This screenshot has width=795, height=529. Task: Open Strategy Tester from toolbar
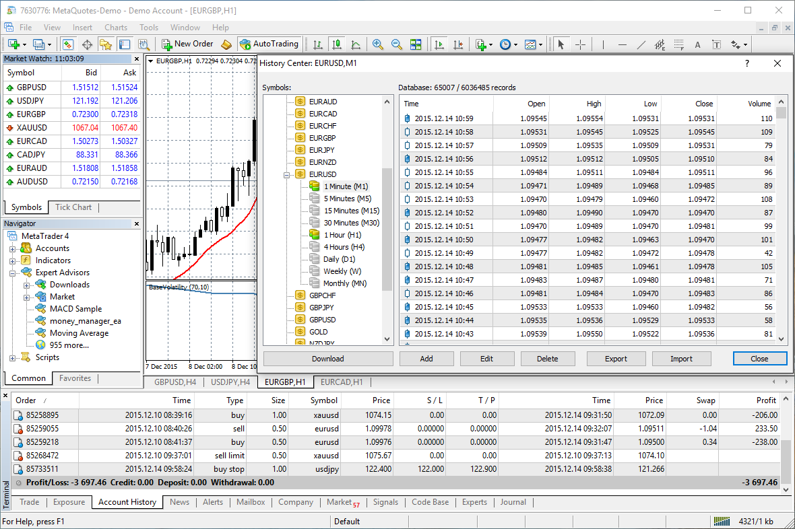144,44
